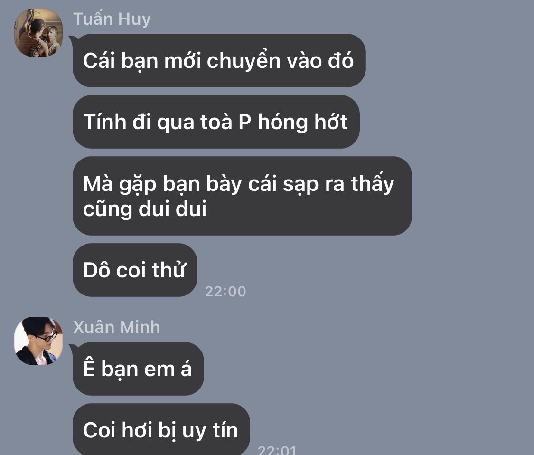
Task: Tap the sender name Tuấn Huy
Action: 112,19
